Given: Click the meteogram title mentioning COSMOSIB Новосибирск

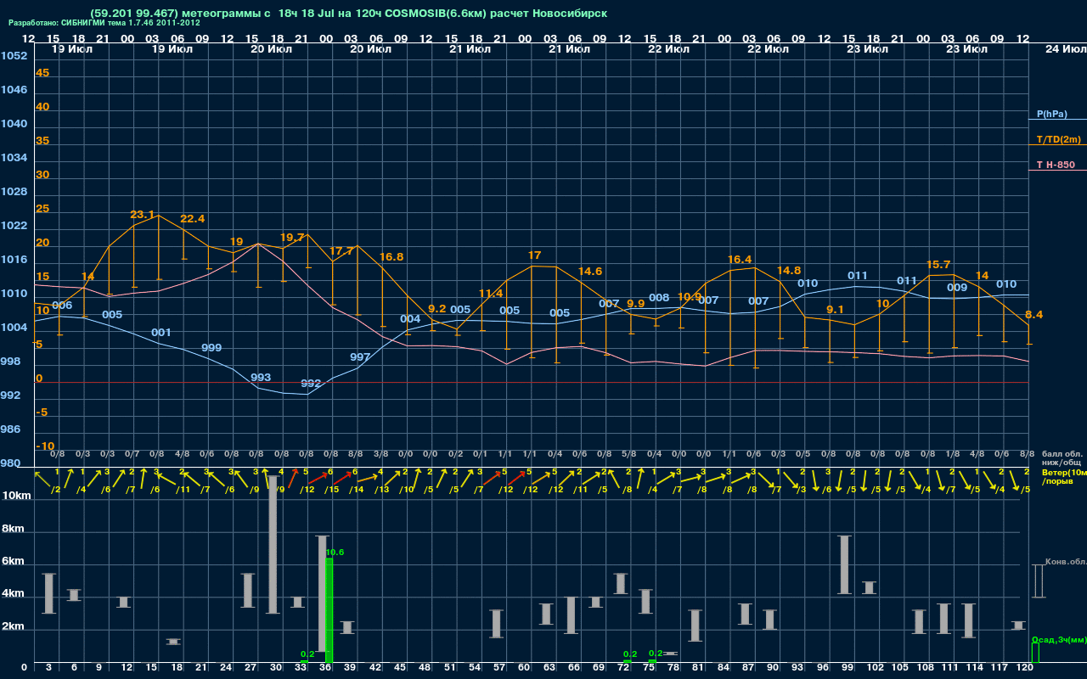Looking at the screenshot, I should [347, 14].
